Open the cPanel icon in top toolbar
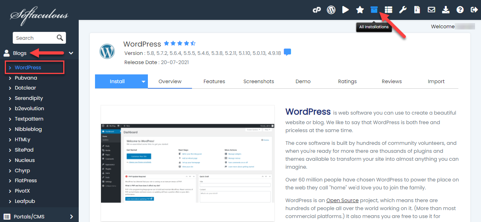Image resolution: width=481 pixels, height=222 pixels. pos(317,10)
